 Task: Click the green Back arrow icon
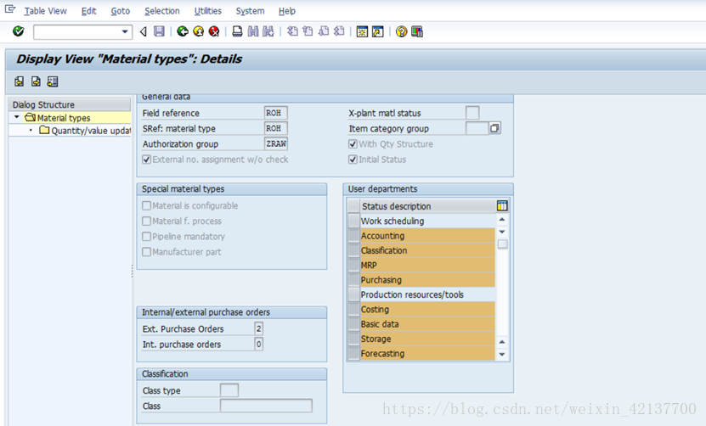click(183, 31)
